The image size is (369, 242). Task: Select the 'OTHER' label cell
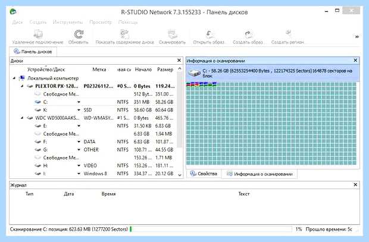click(91, 150)
